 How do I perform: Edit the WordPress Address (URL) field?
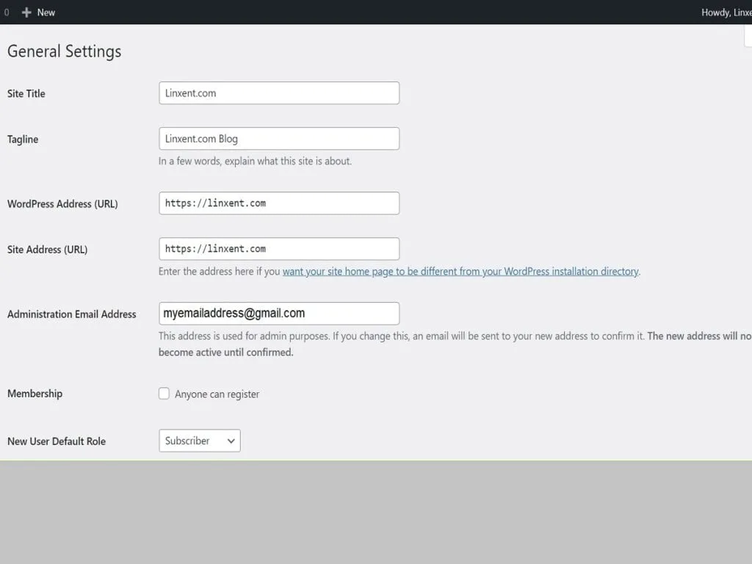(x=279, y=203)
